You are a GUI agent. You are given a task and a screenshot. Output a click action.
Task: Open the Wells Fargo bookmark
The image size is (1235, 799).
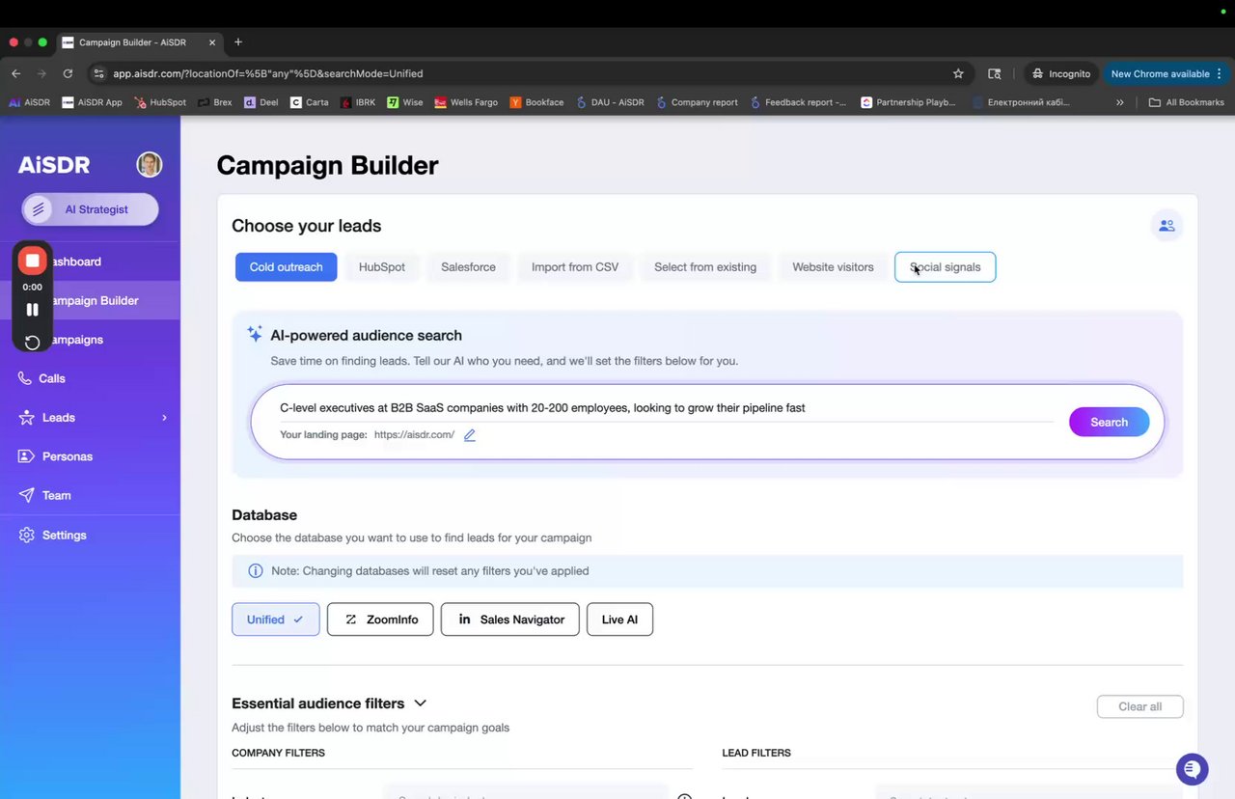466,102
